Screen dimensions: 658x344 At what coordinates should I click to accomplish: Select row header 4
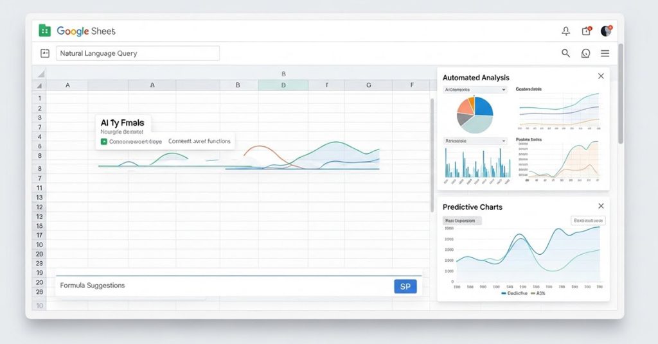pyautogui.click(x=39, y=137)
